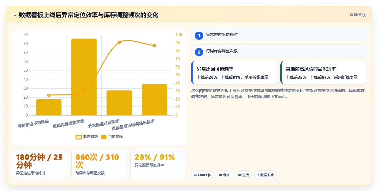
Task: Click the 当前表现 legend color box
Action: (x=104, y=137)
